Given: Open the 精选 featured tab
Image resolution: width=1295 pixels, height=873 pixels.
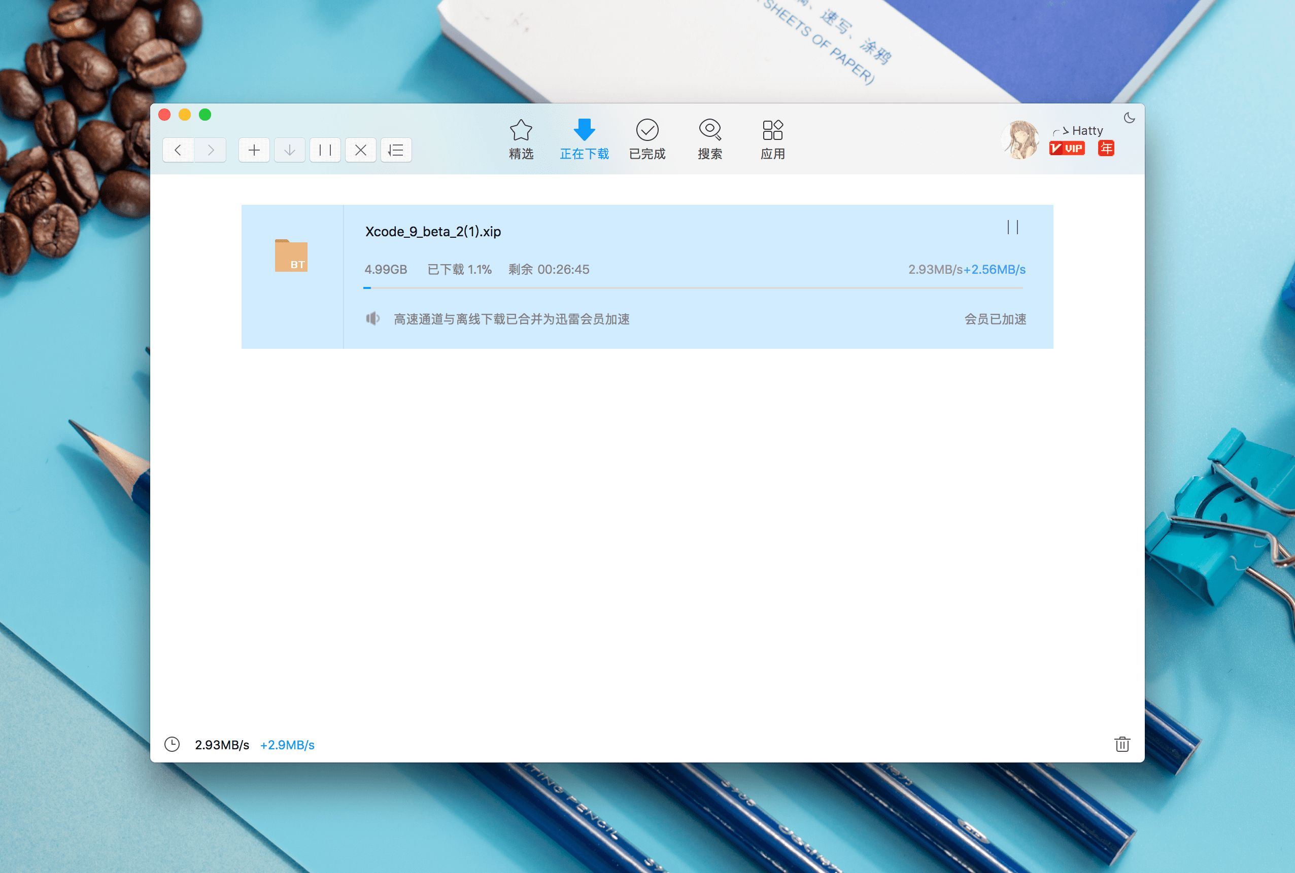Looking at the screenshot, I should pos(521,140).
